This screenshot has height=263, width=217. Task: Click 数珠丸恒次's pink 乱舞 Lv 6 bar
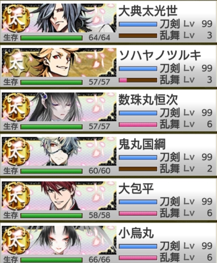(138, 125)
